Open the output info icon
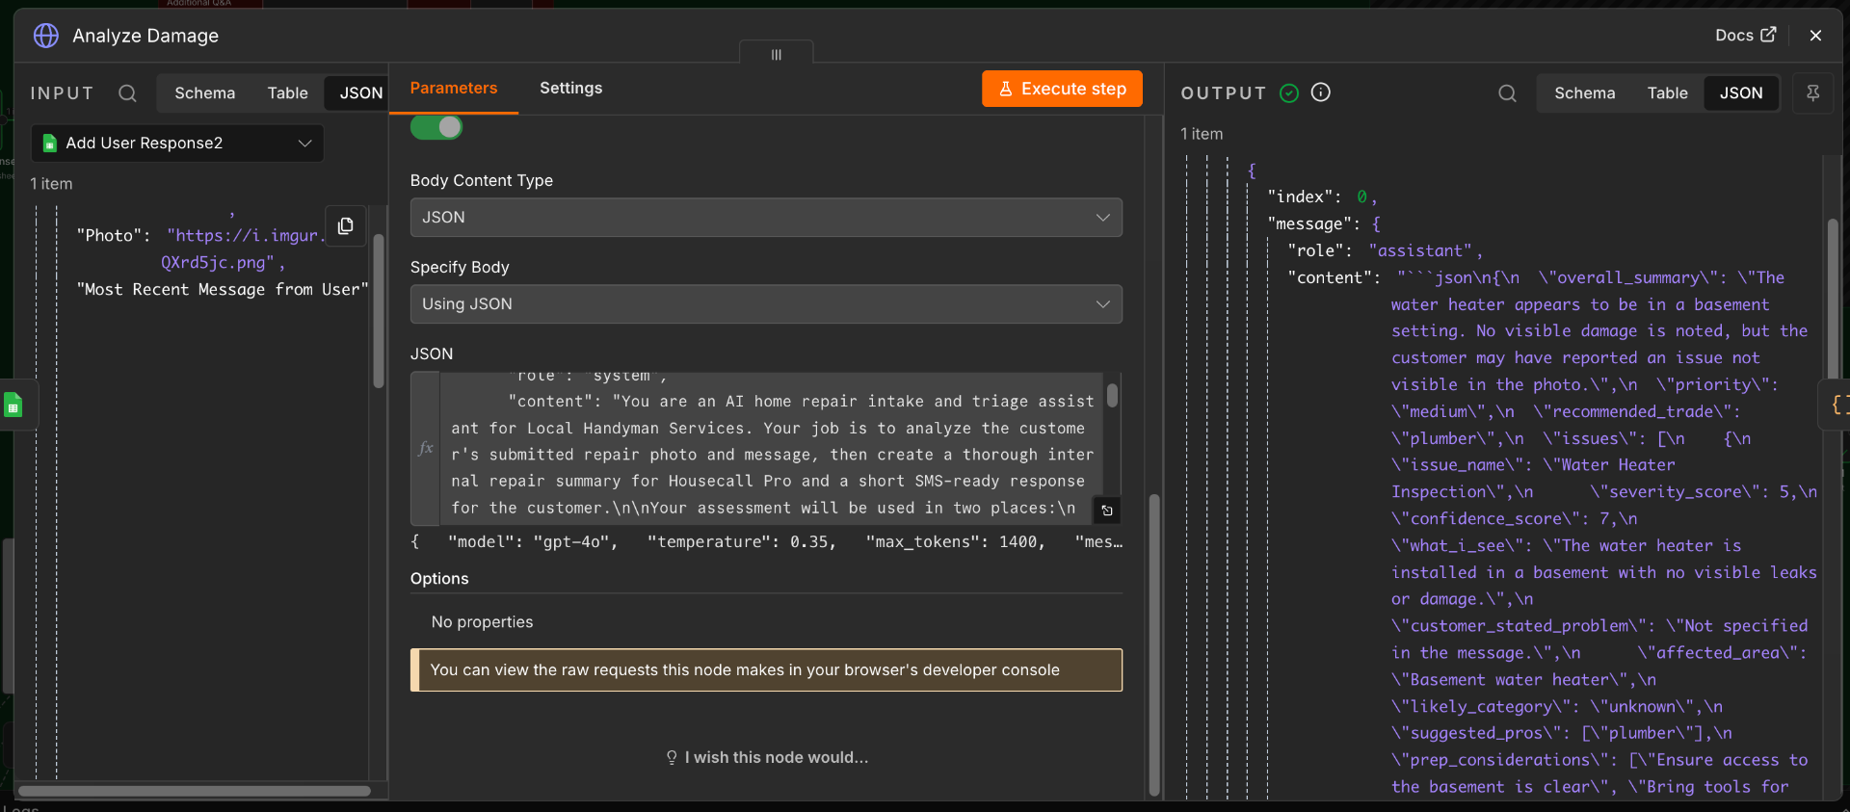Viewport: 1850px width, 812px height. point(1321,92)
